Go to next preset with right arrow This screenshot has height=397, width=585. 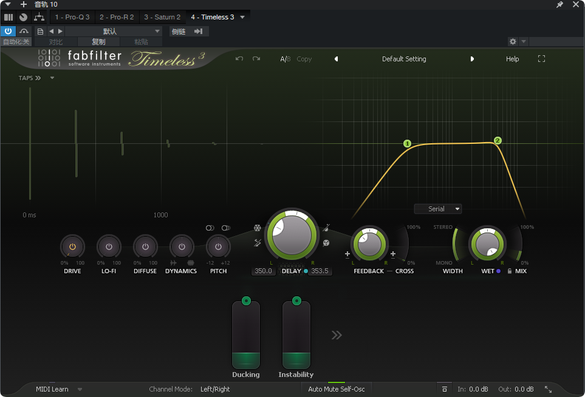[472, 59]
